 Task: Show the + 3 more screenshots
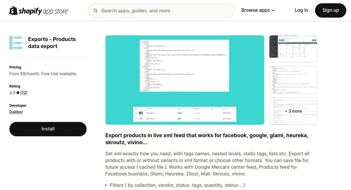(293, 111)
